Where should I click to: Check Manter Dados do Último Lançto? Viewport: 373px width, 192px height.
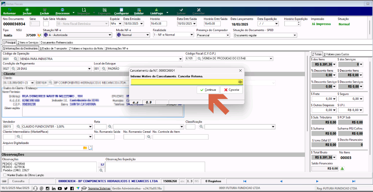(5, 175)
